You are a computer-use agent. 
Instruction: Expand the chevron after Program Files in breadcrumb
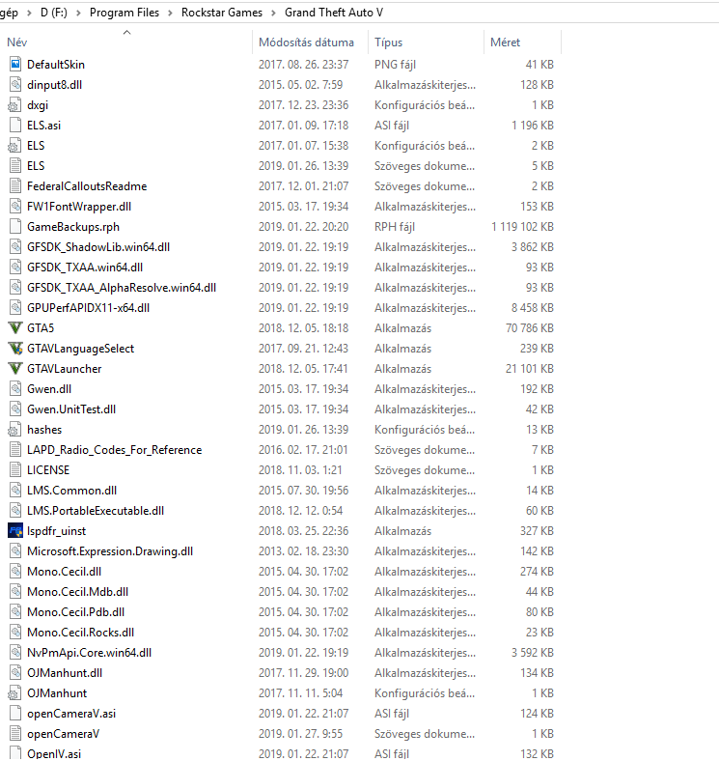(170, 13)
